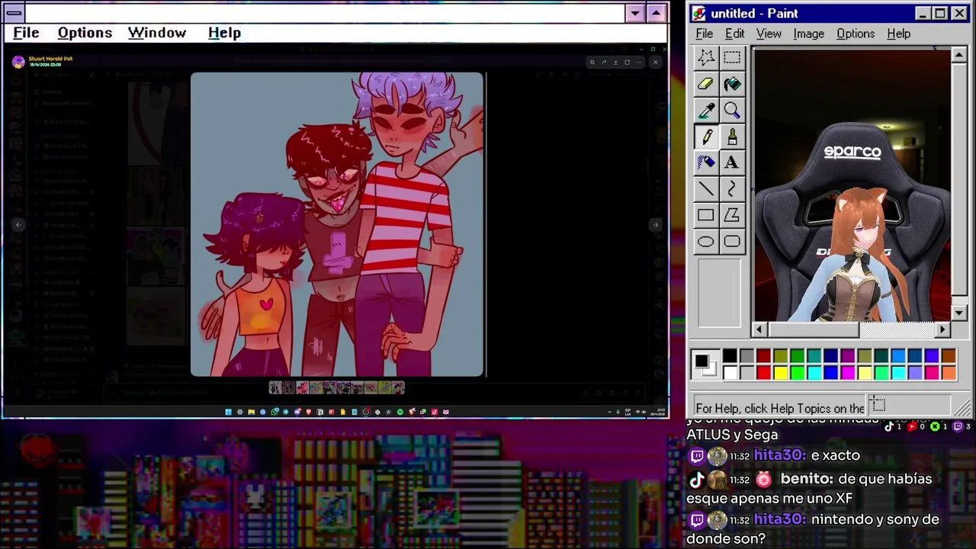Choose the Fill With Color bucket tool
This screenshot has width=976, height=549.
pyautogui.click(x=732, y=84)
